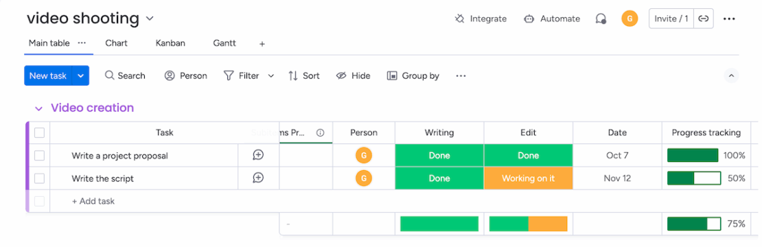762x247 pixels.
Task: Click the Invite / 1 button
Action: (x=671, y=19)
